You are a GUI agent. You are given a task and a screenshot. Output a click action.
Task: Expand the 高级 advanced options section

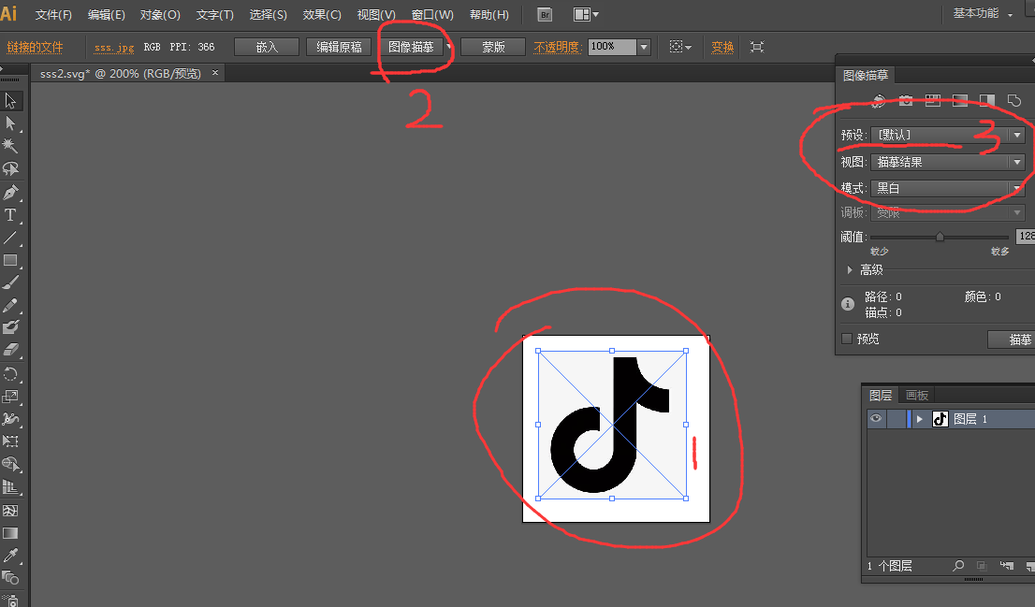coord(850,269)
